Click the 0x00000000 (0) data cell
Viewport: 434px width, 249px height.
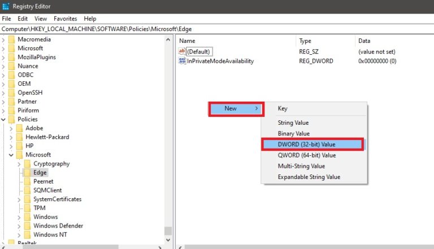click(377, 61)
